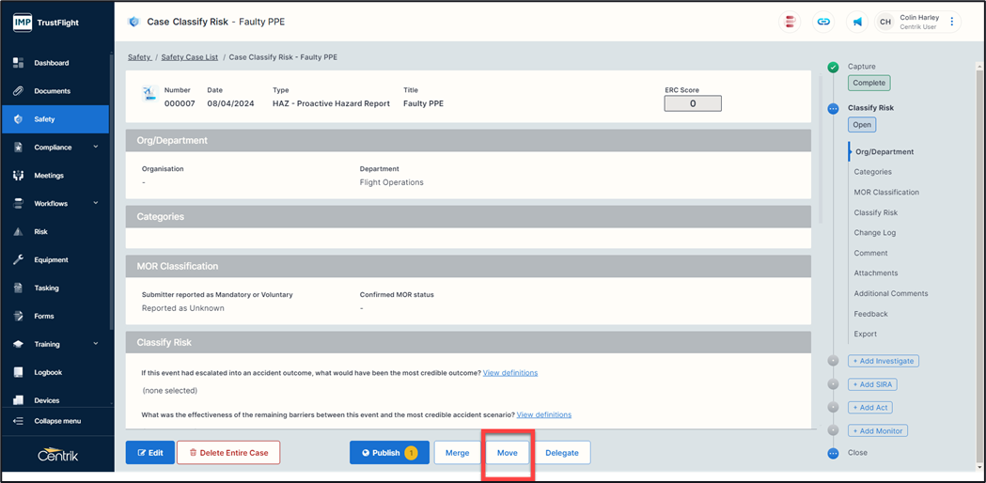Select MOR Classification in the right panel
This screenshot has width=986, height=483.
[885, 193]
